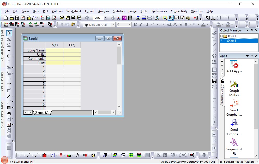The height and width of the screenshot is (164, 259).
Task: Open the fill color bucket picker
Action: [219, 24]
